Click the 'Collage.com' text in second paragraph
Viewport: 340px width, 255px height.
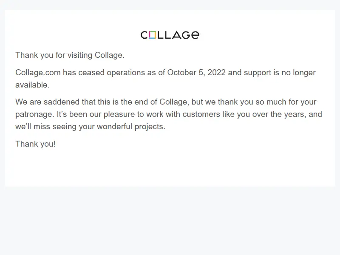point(38,72)
